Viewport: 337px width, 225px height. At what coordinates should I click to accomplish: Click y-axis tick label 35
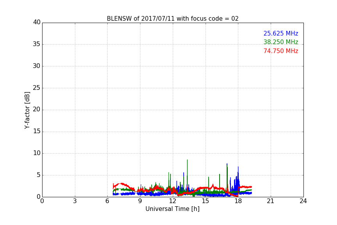point(37,44)
